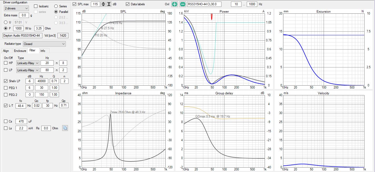Open the HP Linkwitz-Riley type dropdown
This screenshot has height=172, width=375.
click(28, 63)
